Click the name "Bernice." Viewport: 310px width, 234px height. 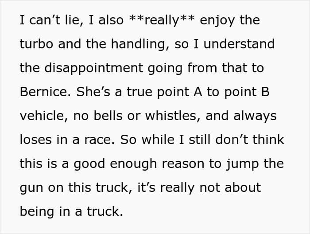[46, 92]
